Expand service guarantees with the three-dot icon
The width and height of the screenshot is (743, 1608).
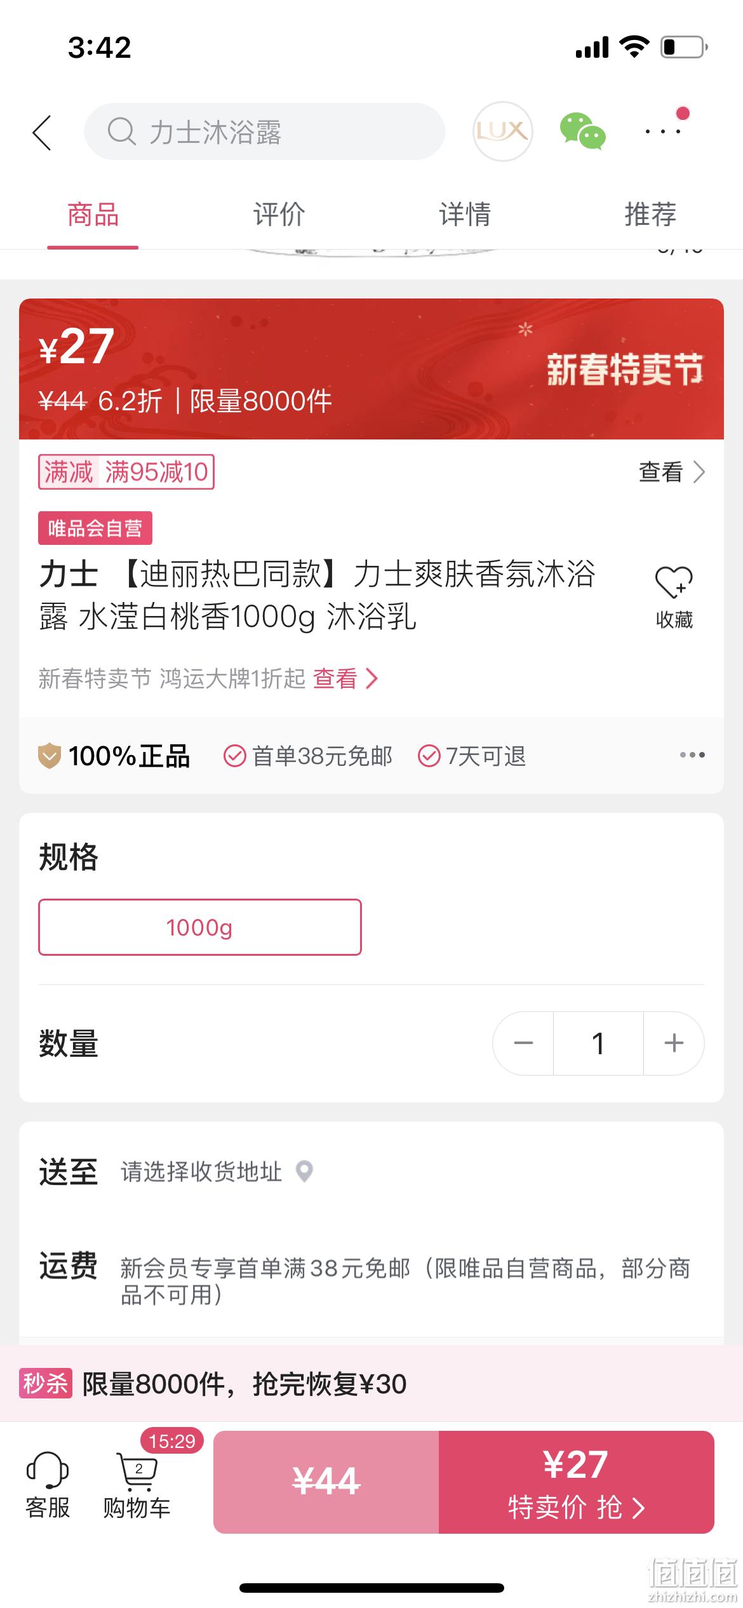692,755
